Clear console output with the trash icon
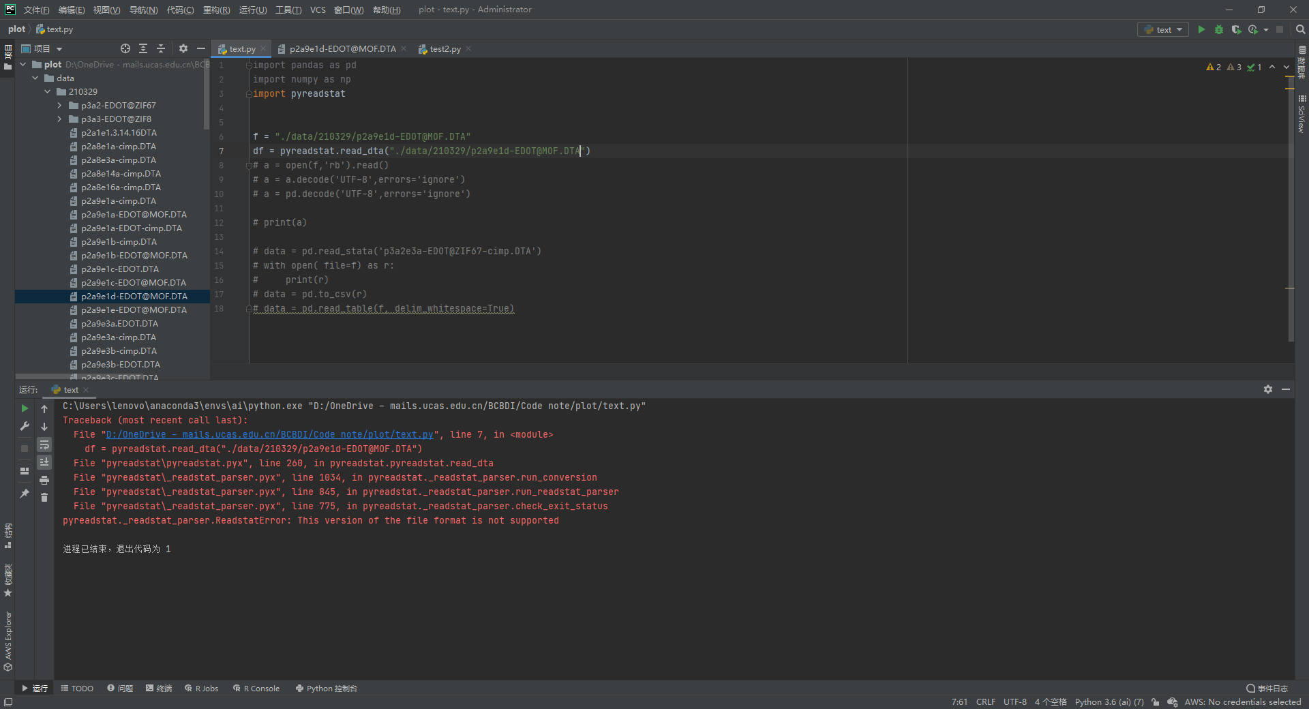 point(44,498)
